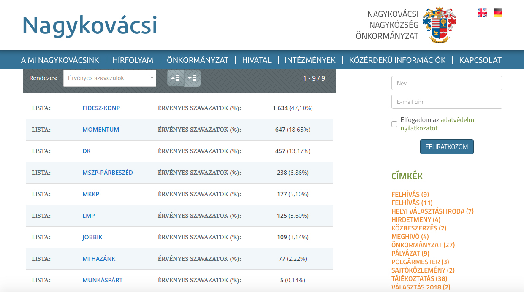
Task: Sort results in descending order
Action: tap(193, 78)
